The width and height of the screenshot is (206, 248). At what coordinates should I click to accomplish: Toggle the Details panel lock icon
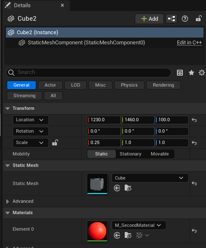click(x=198, y=19)
